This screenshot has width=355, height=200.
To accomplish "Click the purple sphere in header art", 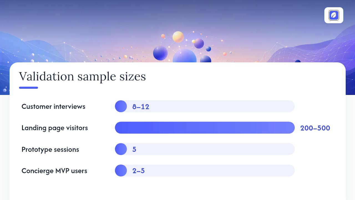I will point(199,43).
